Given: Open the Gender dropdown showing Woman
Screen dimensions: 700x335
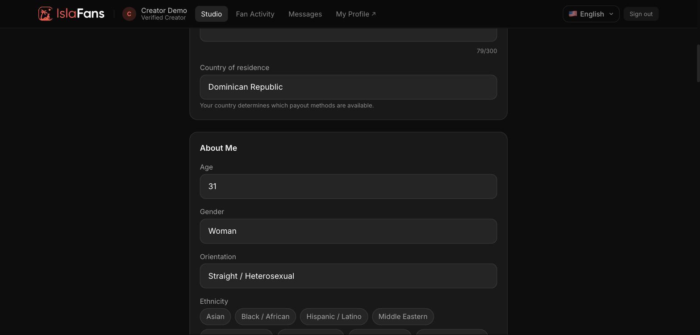Looking at the screenshot, I should [x=348, y=231].
